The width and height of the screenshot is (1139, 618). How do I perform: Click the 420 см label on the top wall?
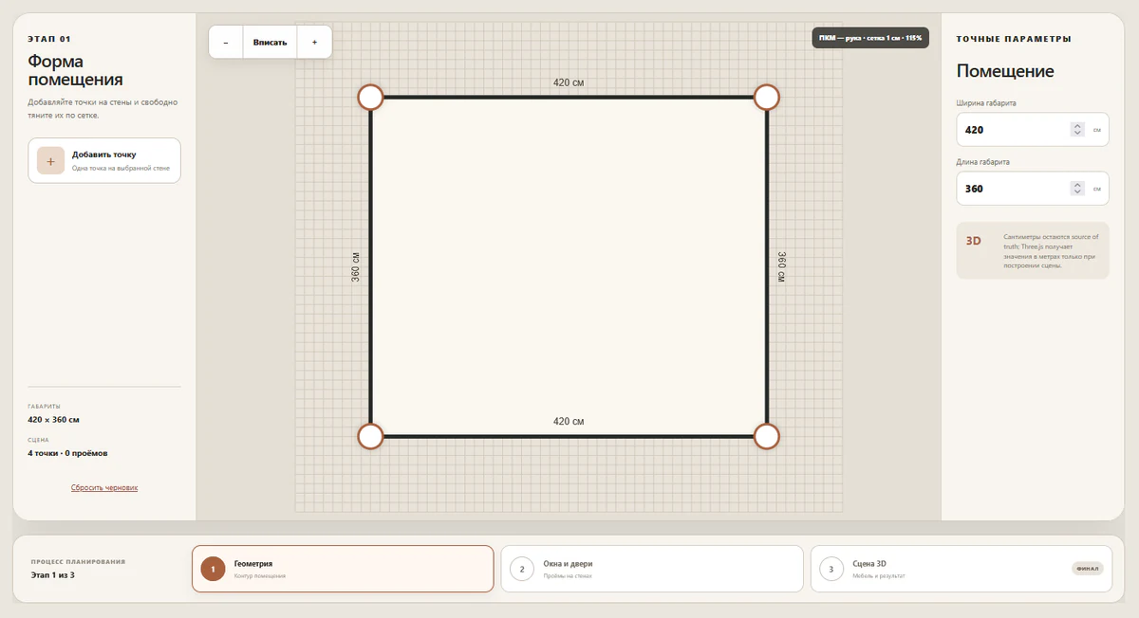569,82
